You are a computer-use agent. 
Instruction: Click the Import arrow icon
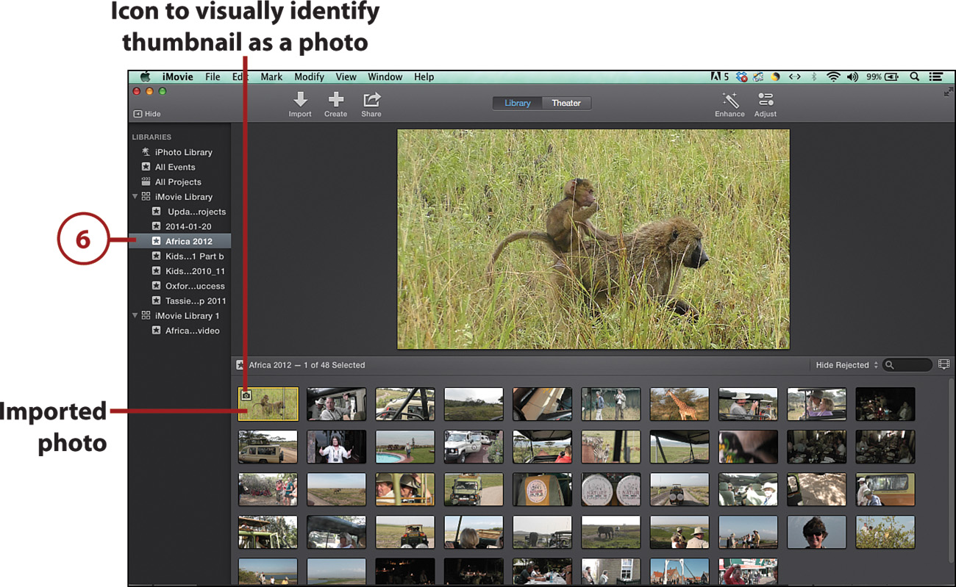(x=299, y=99)
